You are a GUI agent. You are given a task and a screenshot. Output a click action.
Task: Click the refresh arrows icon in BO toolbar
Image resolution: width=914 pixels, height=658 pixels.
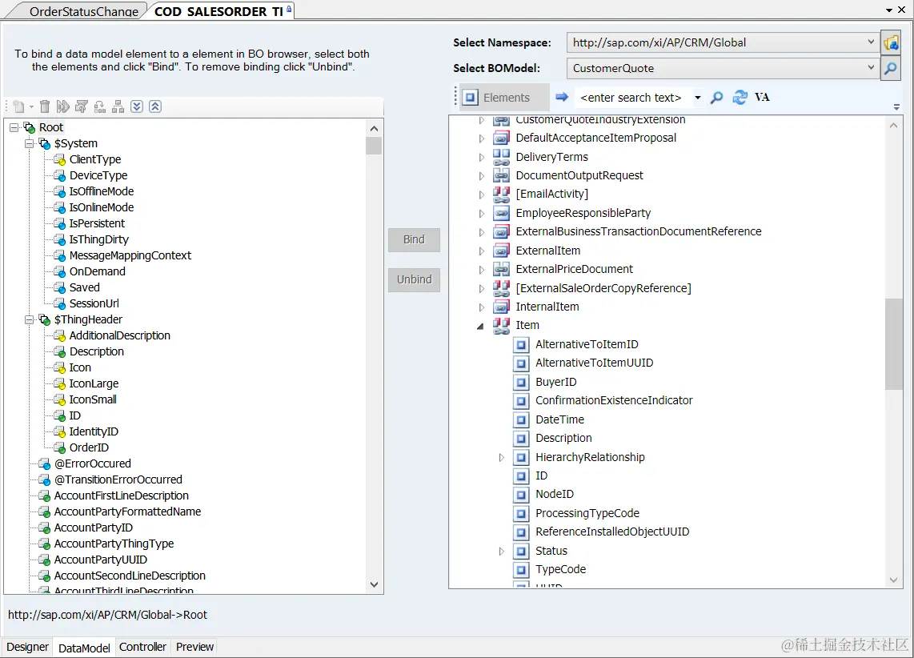(x=740, y=98)
